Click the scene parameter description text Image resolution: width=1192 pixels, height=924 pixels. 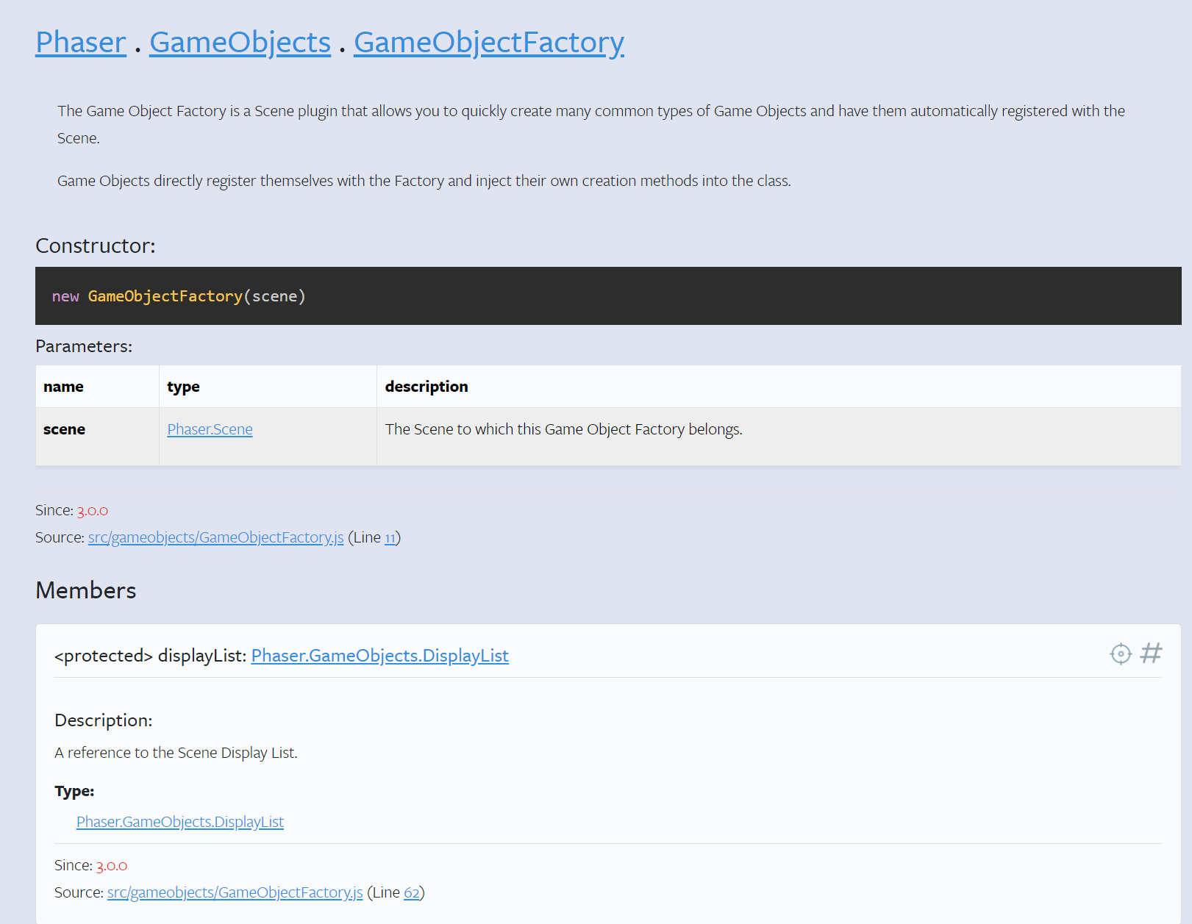pyautogui.click(x=564, y=429)
